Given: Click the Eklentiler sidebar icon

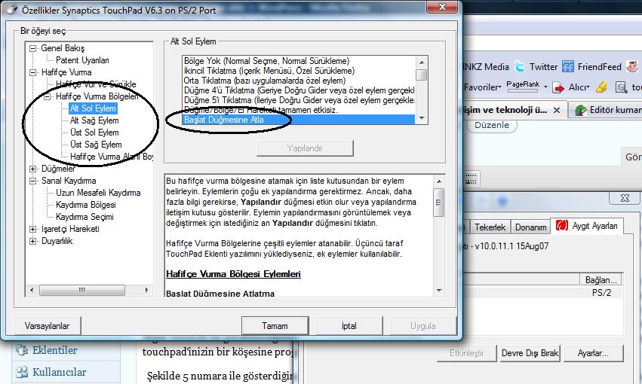Looking at the screenshot, I should pyautogui.click(x=21, y=350).
